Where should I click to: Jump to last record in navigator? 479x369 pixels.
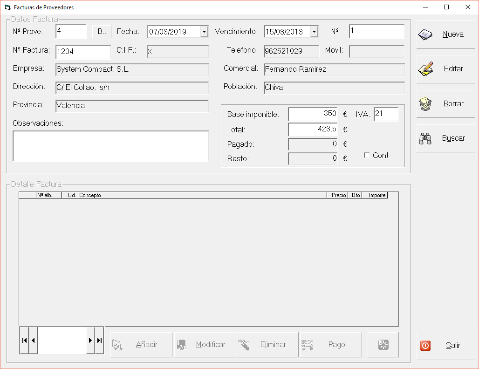pyautogui.click(x=99, y=340)
